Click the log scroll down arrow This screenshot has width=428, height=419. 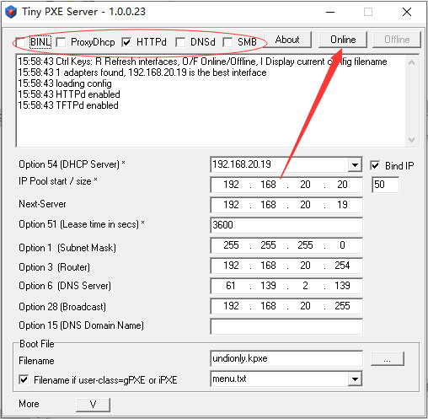point(412,139)
